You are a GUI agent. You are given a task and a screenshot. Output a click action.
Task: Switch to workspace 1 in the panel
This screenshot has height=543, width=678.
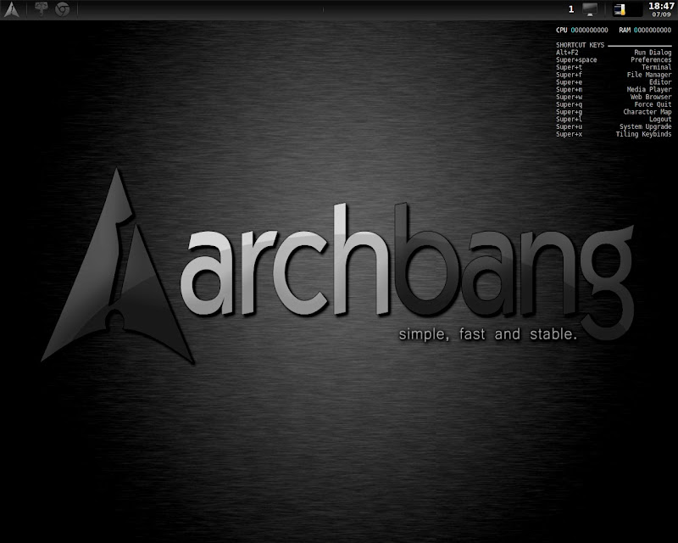pos(571,9)
